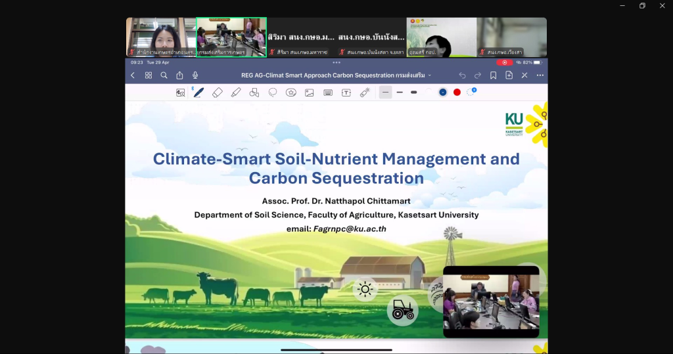Image resolution: width=673 pixels, height=354 pixels.
Task: Select the Text box tool
Action: [x=346, y=93]
